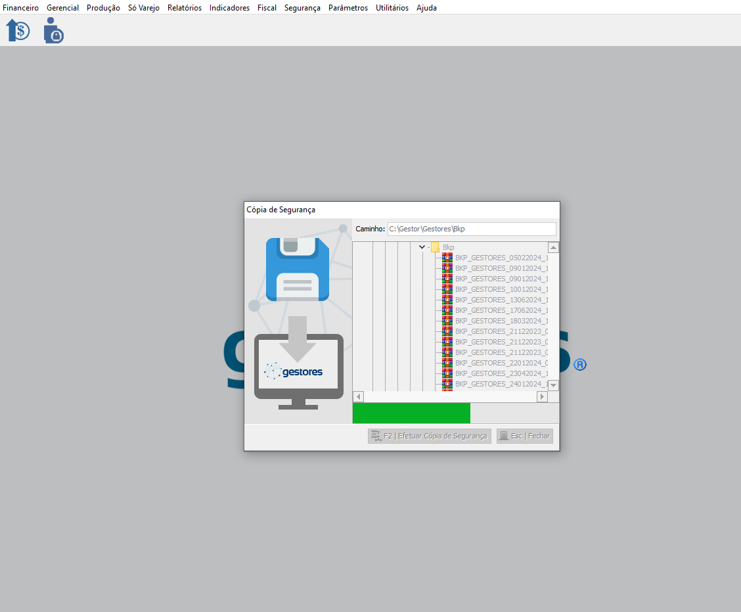The width and height of the screenshot is (741, 612).
Task: Click the gestores monitor image
Action: tap(298, 371)
